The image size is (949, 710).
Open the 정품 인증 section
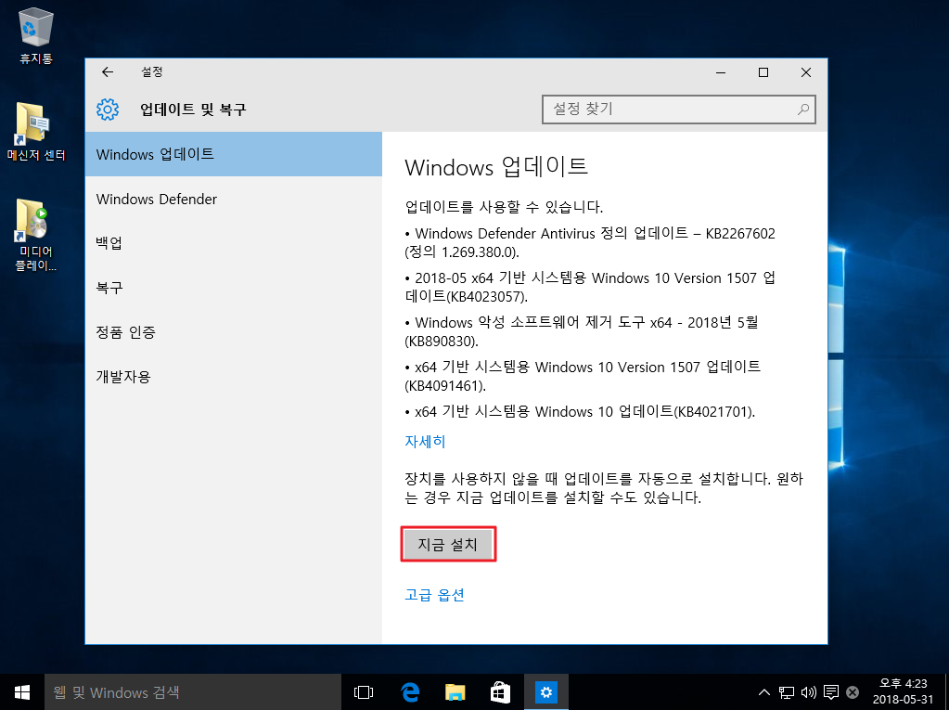[x=234, y=332]
